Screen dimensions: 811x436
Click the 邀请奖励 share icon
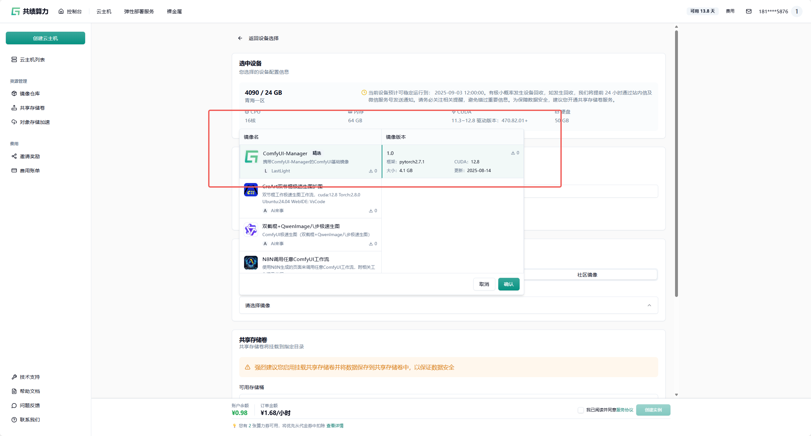[14, 156]
